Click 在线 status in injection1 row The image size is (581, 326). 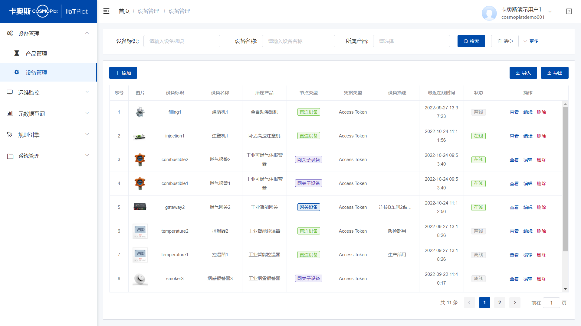point(478,136)
